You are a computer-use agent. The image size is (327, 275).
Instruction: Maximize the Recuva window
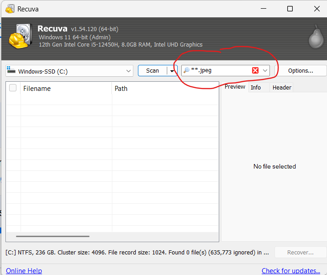tap(290, 9)
